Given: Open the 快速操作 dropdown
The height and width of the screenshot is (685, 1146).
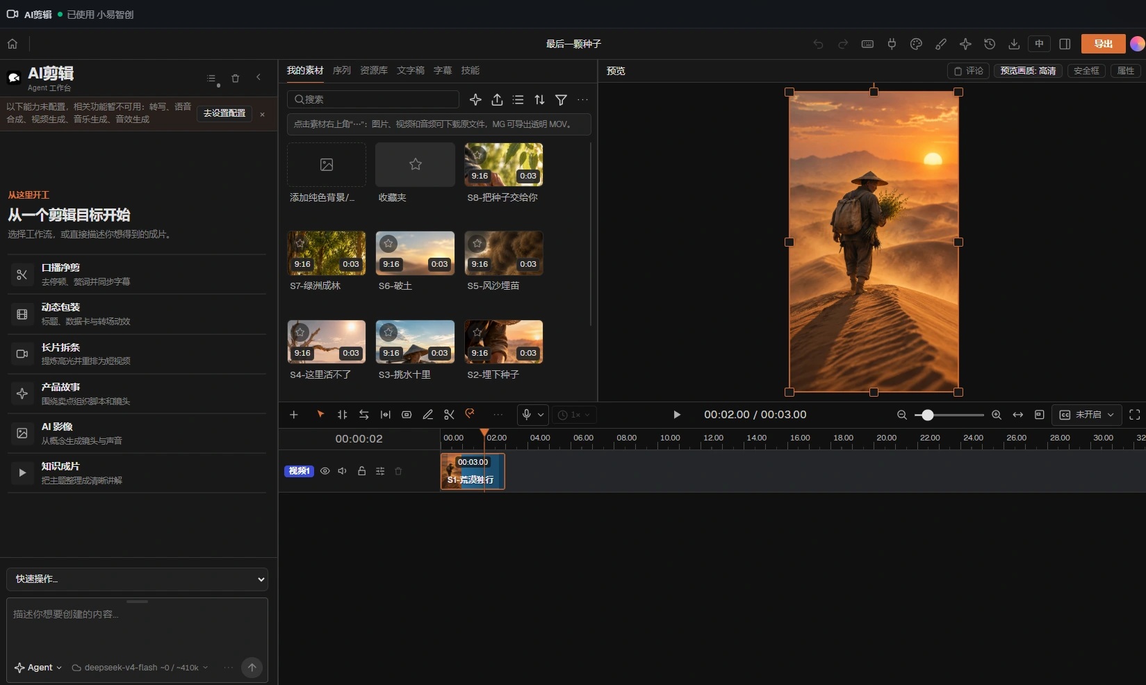Looking at the screenshot, I should click(137, 579).
